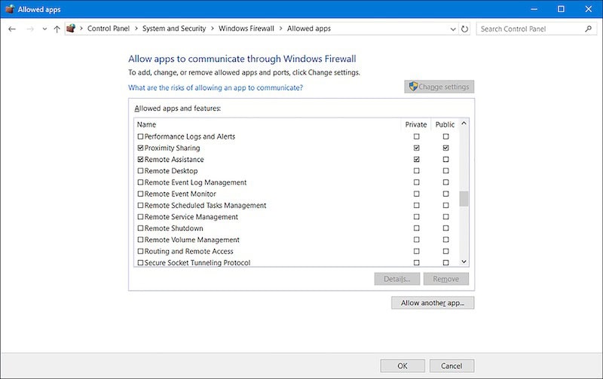Click Allow another app button

click(433, 303)
